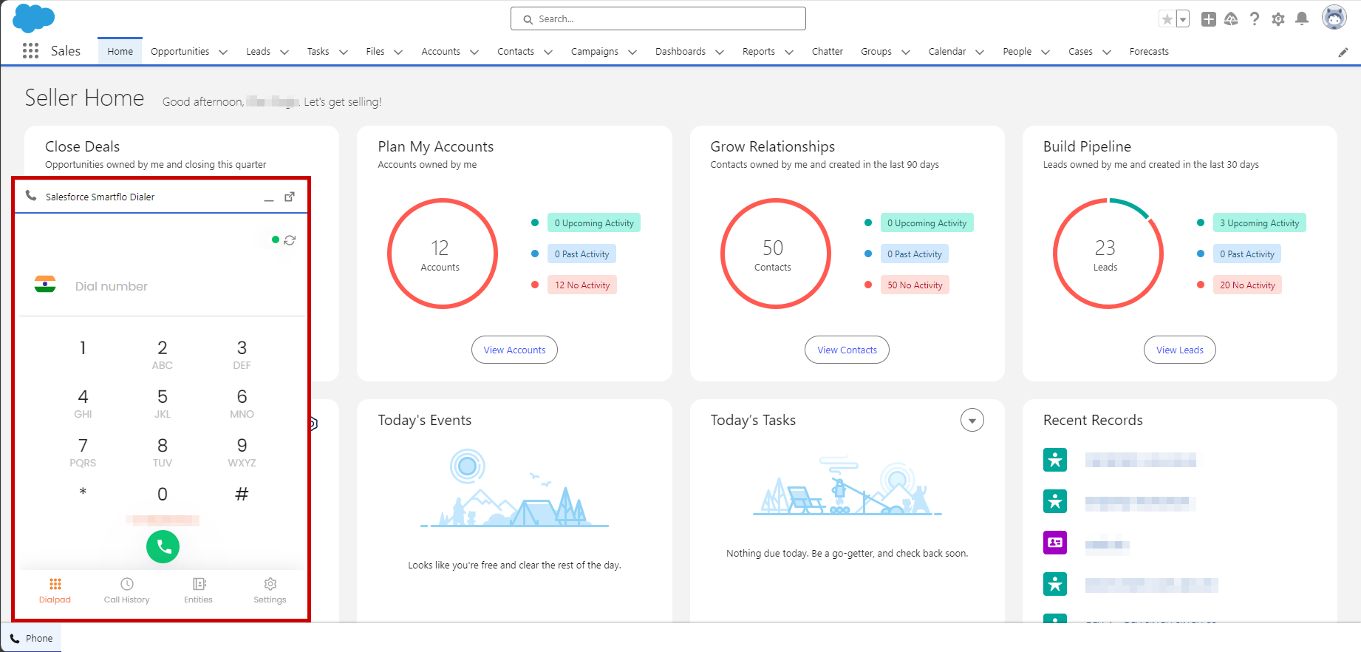Expand the Dashboards tab dropdown chevron
Viewport: 1361px width, 652px height.
click(x=720, y=52)
